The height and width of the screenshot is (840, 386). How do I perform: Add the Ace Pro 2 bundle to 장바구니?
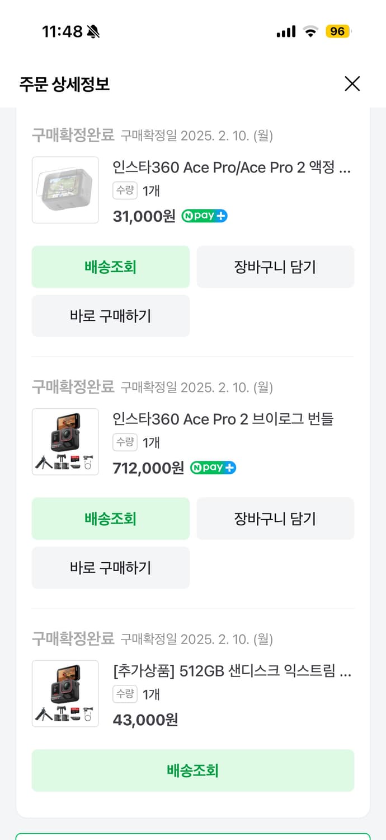pyautogui.click(x=275, y=519)
